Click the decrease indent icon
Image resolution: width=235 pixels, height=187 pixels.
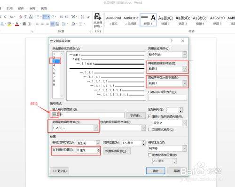pyautogui.click(x=62, y=16)
